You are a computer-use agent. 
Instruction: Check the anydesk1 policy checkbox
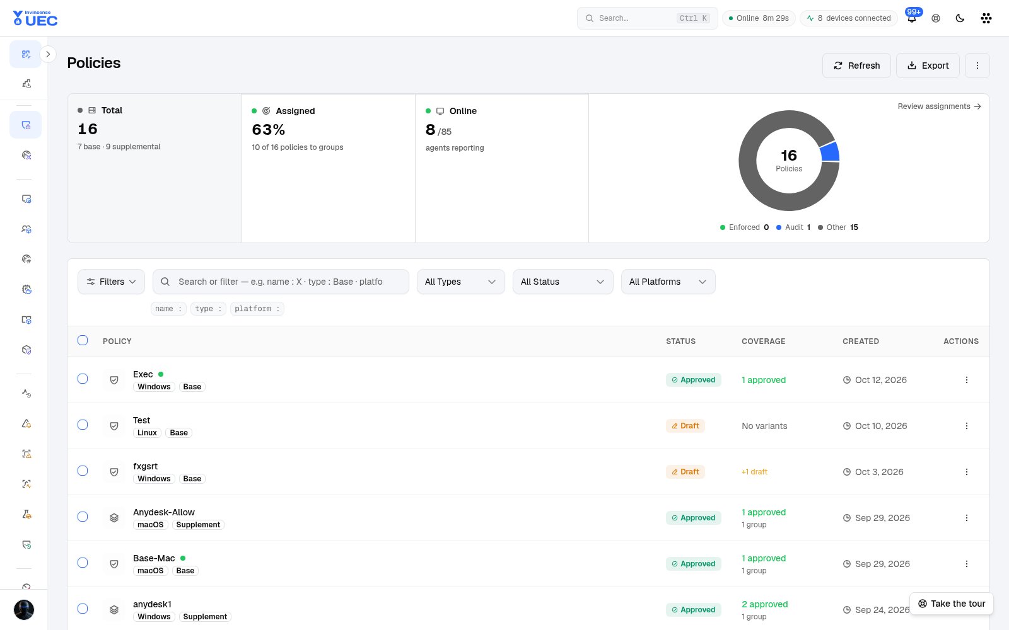click(83, 609)
